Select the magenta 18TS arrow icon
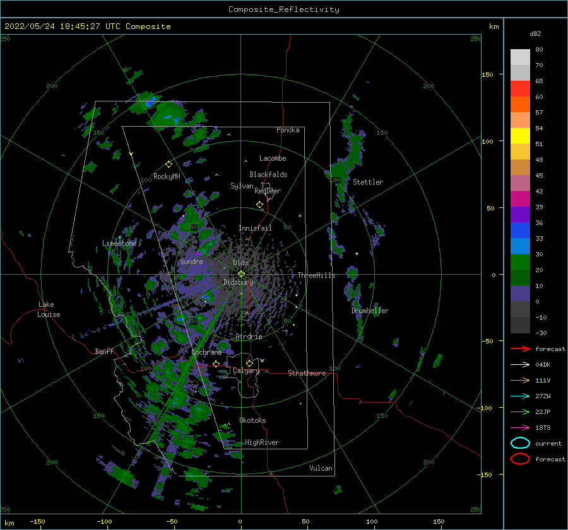The width and height of the screenshot is (568, 530). [520, 428]
